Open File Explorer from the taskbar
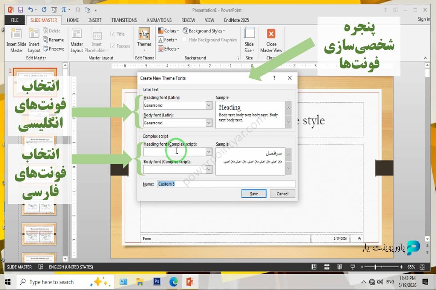The width and height of the screenshot is (436, 290). 140,282
